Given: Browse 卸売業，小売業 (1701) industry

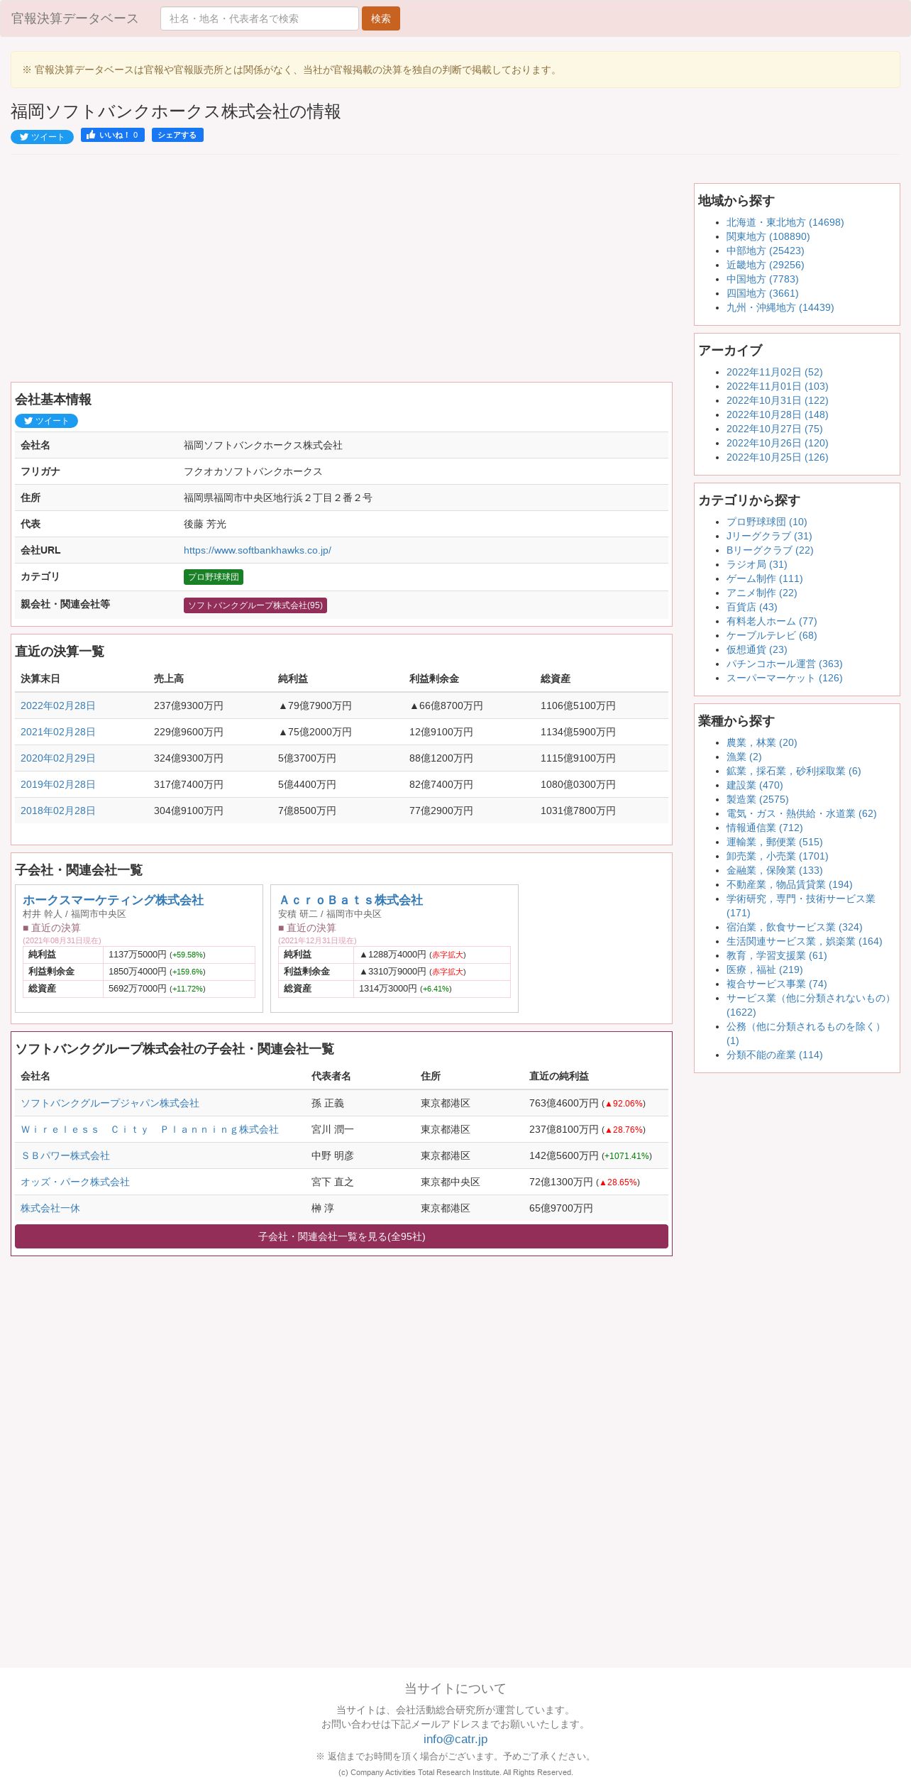Looking at the screenshot, I should click(777, 856).
